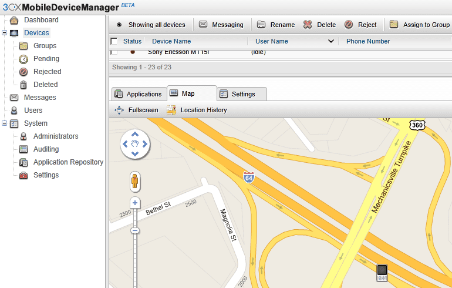Pan the map right with arrow

[x=145, y=144]
